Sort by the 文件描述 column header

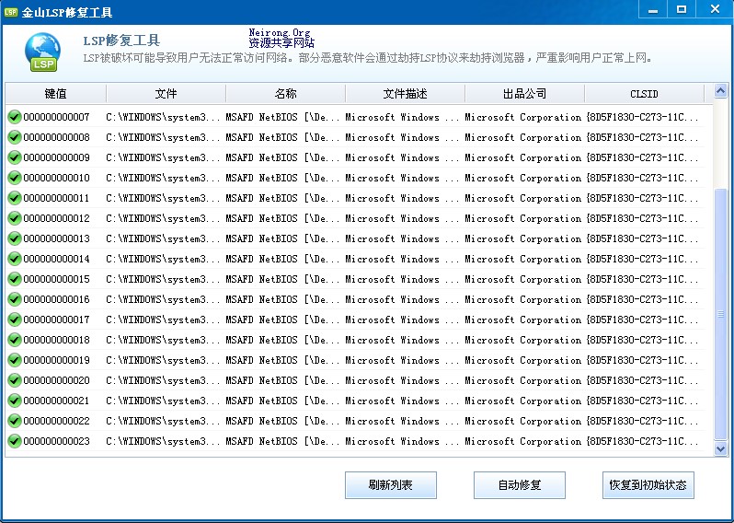406,94
